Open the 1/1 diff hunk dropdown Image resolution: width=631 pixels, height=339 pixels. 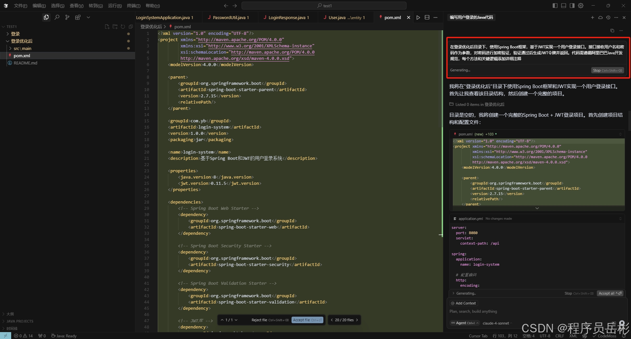click(236, 320)
